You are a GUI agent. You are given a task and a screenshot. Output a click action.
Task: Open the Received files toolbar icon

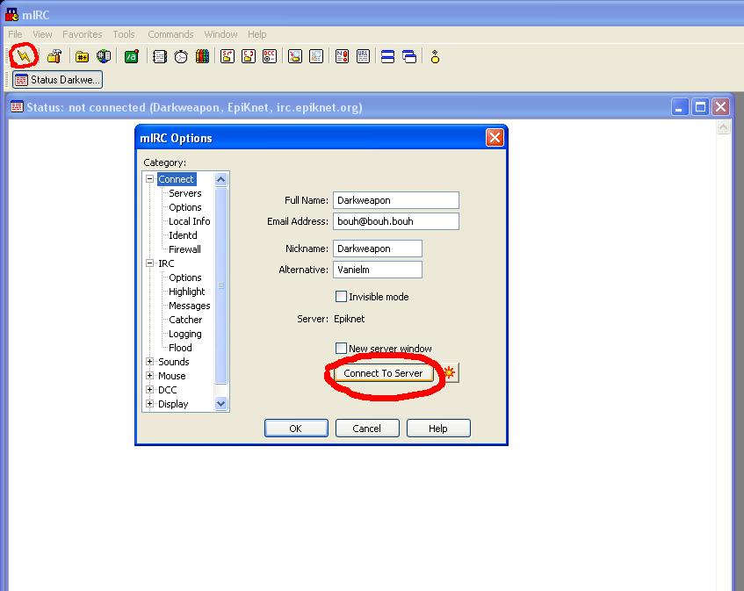[294, 56]
